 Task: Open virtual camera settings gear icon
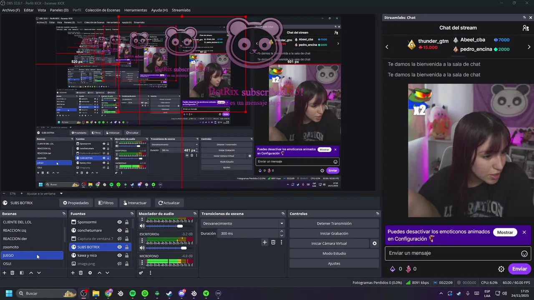pyautogui.click(x=375, y=243)
